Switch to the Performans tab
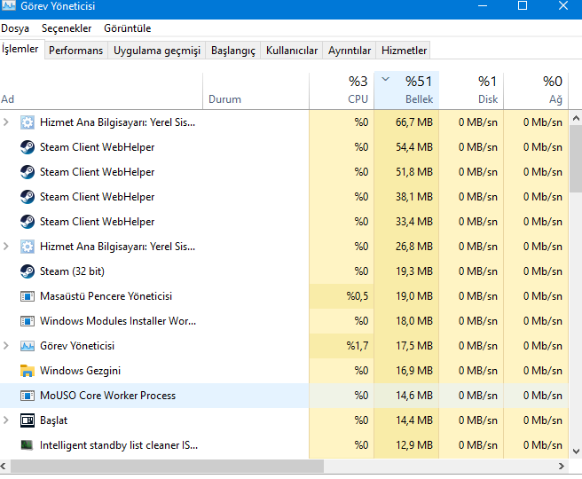This screenshot has width=582, height=479. [76, 51]
